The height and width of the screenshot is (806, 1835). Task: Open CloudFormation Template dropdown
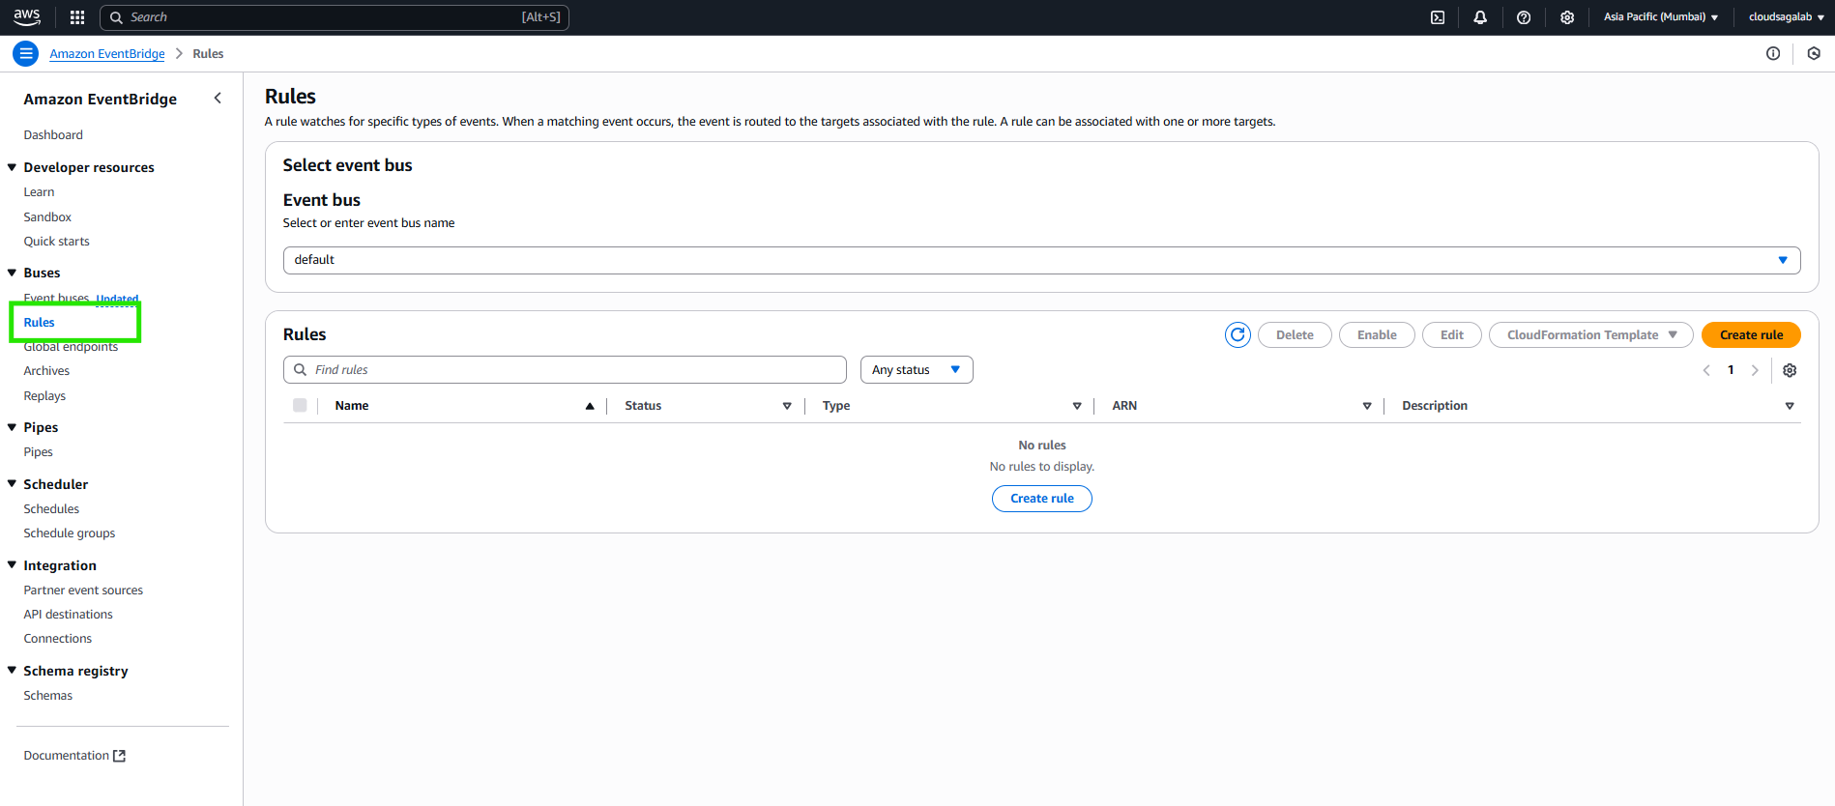coord(1590,334)
